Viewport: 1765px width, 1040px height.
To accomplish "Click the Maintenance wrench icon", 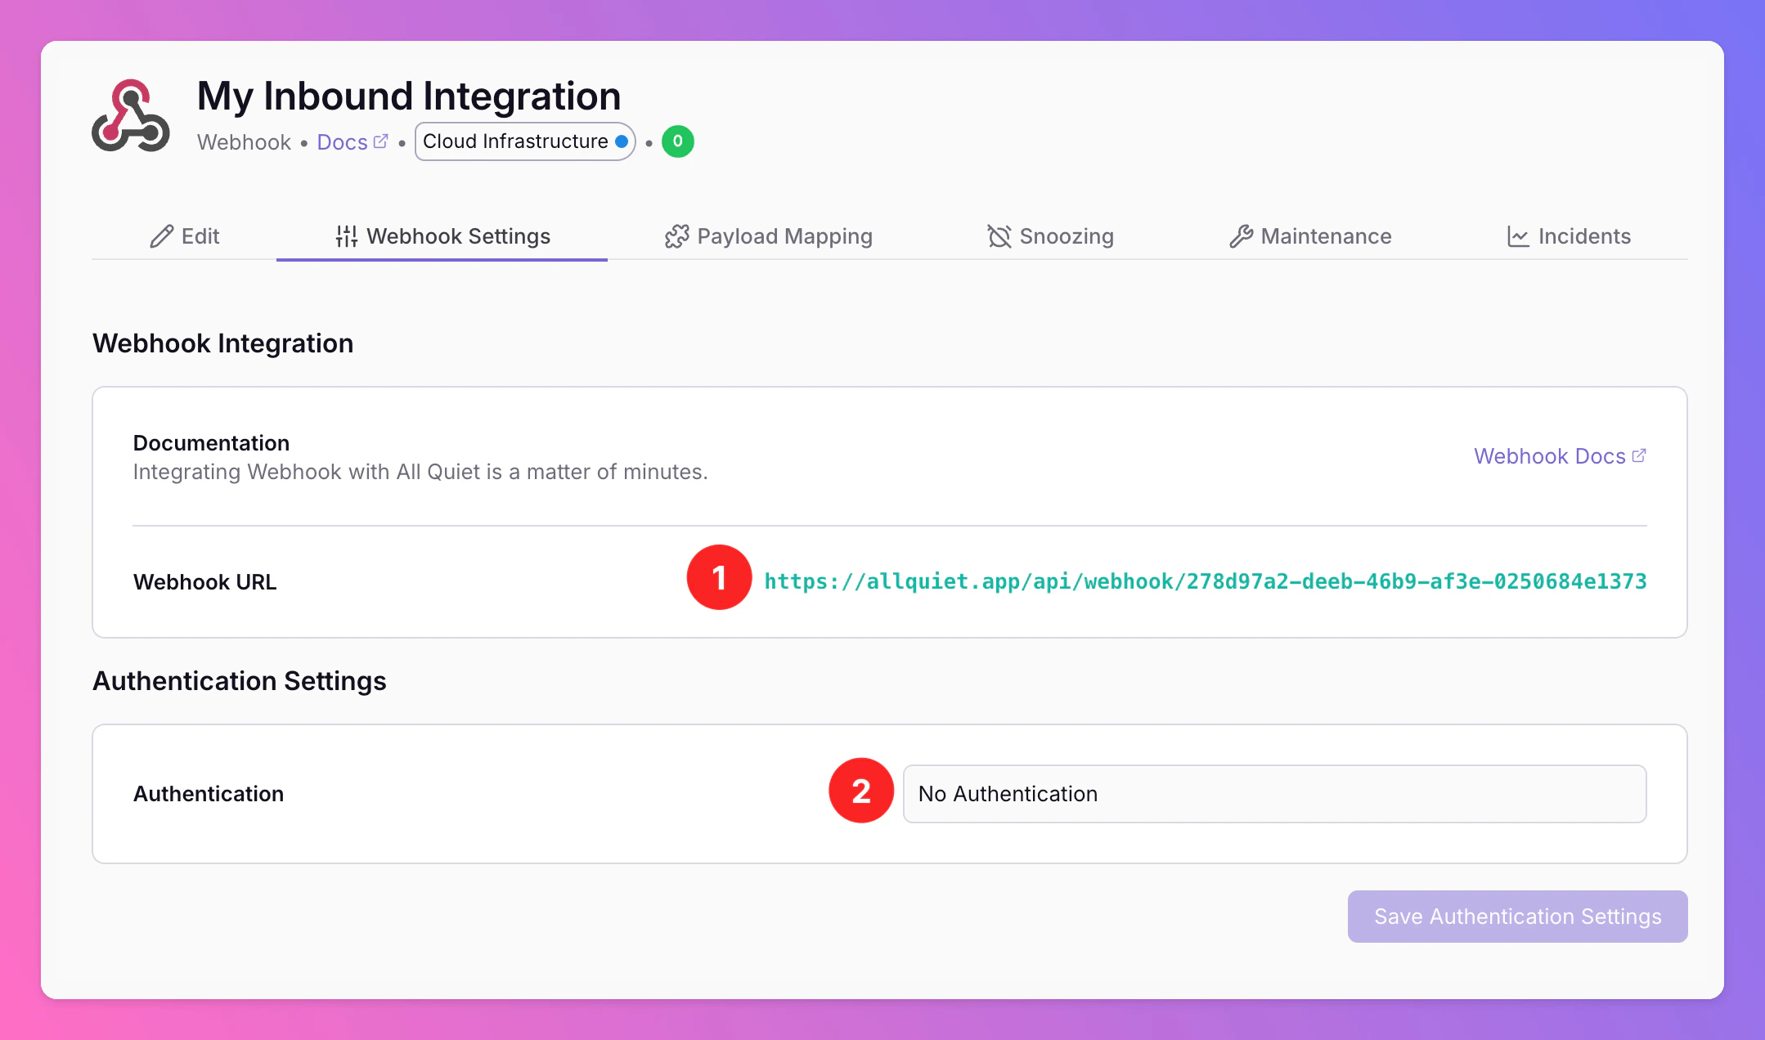I will pos(1241,236).
